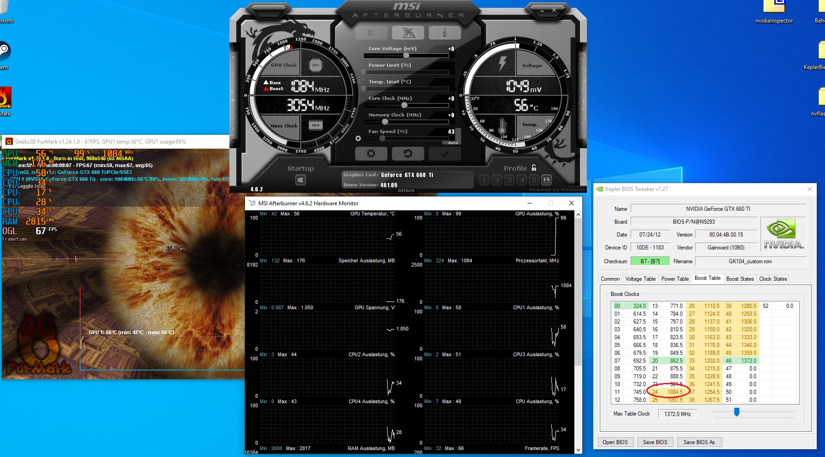The image size is (825, 457).
Task: Toggle Auto fan speed mode
Action: click(453, 143)
